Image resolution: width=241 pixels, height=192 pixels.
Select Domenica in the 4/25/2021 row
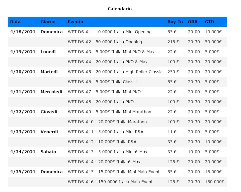pos(51,172)
